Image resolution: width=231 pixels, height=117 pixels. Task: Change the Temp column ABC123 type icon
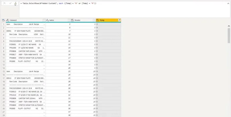[x=98, y=20]
